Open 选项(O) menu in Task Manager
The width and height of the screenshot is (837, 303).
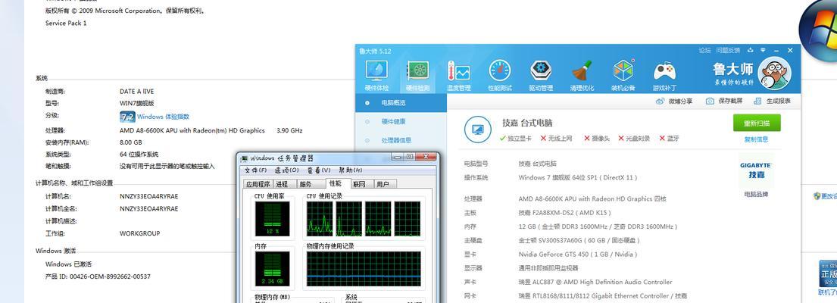286,170
